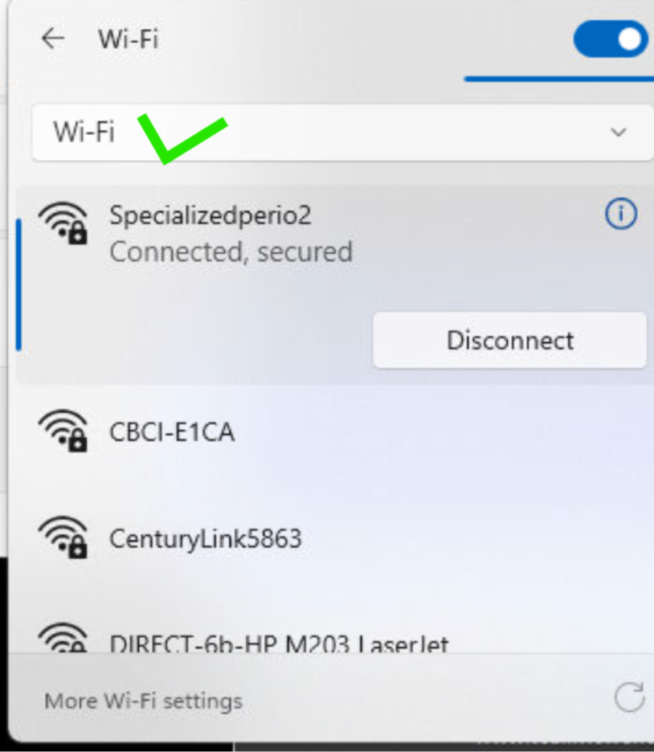Select the CBCI-E1CA network
The width and height of the screenshot is (654, 752).
331,431
